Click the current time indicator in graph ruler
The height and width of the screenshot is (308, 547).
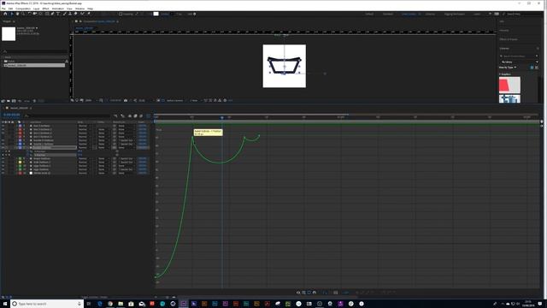click(222, 118)
